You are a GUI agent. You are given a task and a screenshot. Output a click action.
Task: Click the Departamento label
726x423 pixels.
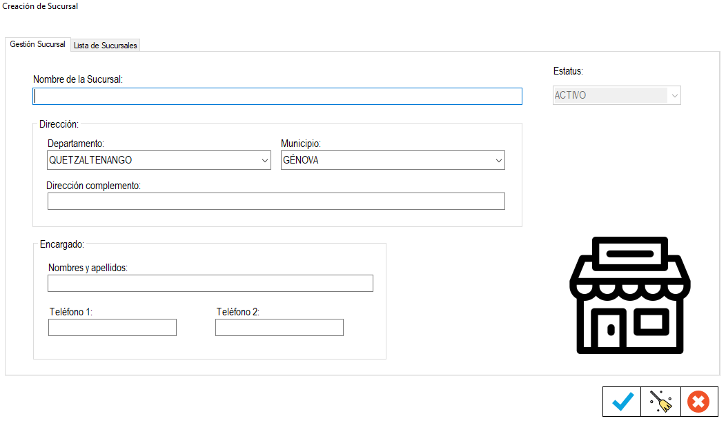pos(75,144)
